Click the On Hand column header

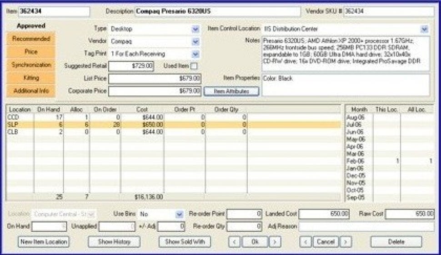(x=49, y=110)
